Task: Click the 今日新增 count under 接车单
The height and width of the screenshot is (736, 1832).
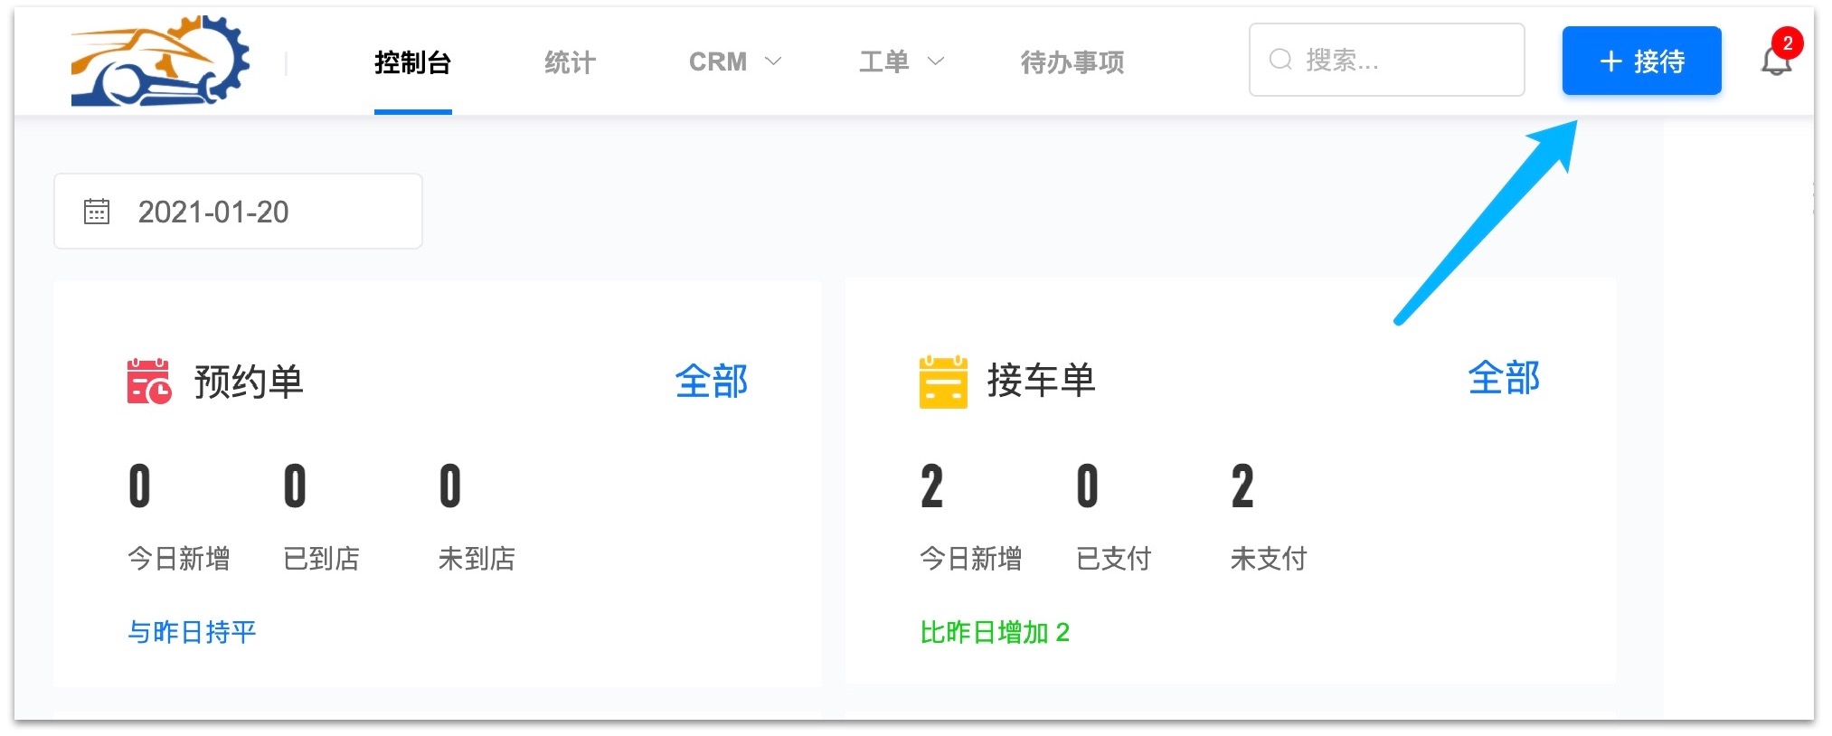Action: pyautogui.click(x=931, y=486)
